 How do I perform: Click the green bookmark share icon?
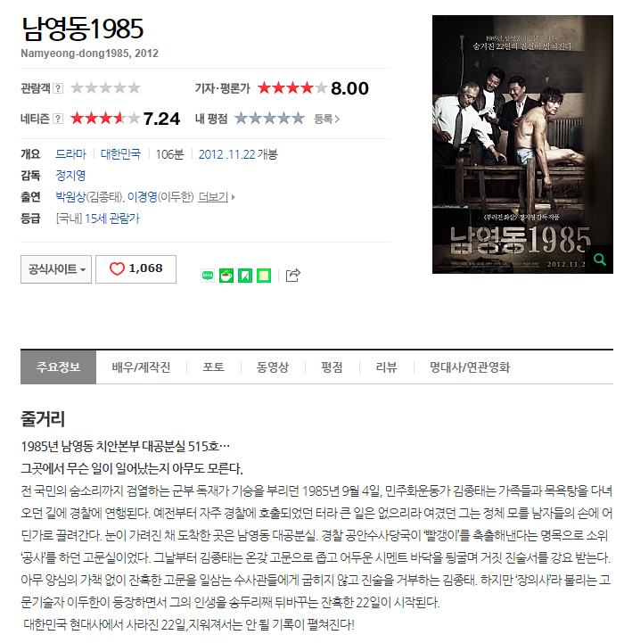click(x=245, y=276)
